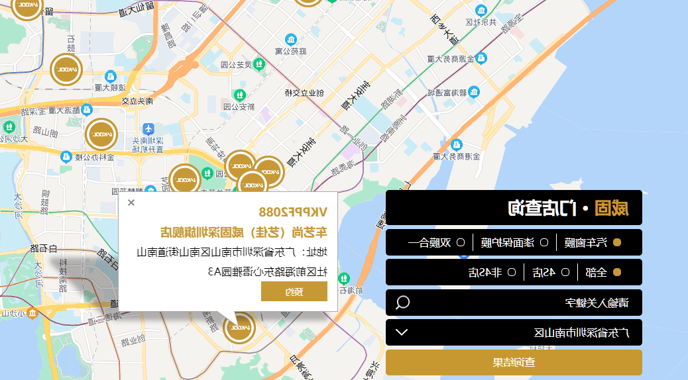
Task: Close the store info popup
Action: tap(131, 203)
